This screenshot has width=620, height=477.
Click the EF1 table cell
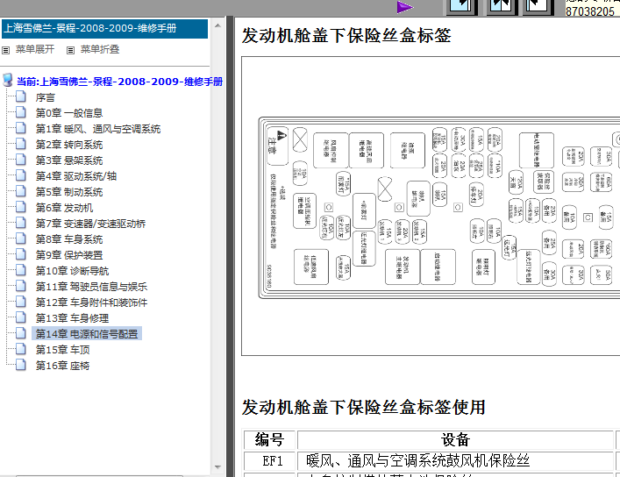point(270,461)
